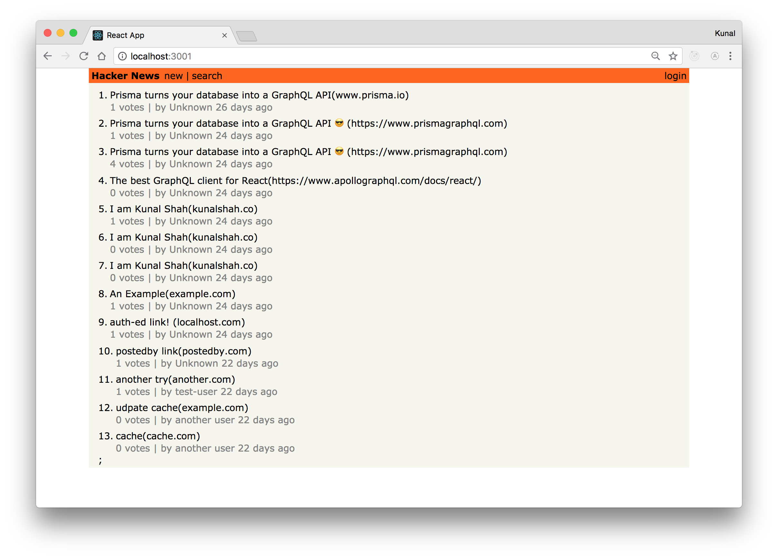Viewport: 778px width, 559px height.
Task: Click item 3 Prisma GraphQL API title
Action: pyautogui.click(x=308, y=152)
